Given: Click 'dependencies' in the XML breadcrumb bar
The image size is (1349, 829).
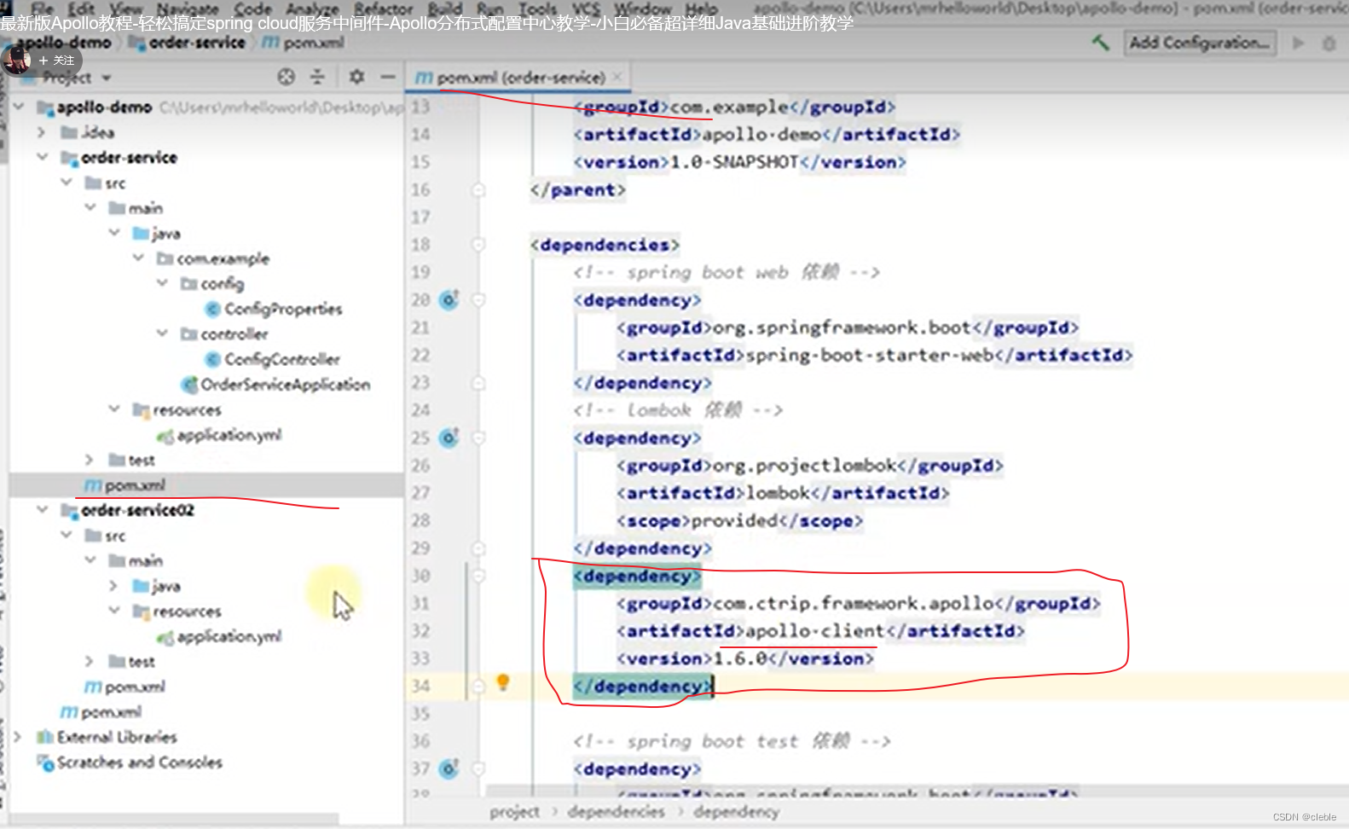Looking at the screenshot, I should (x=616, y=812).
